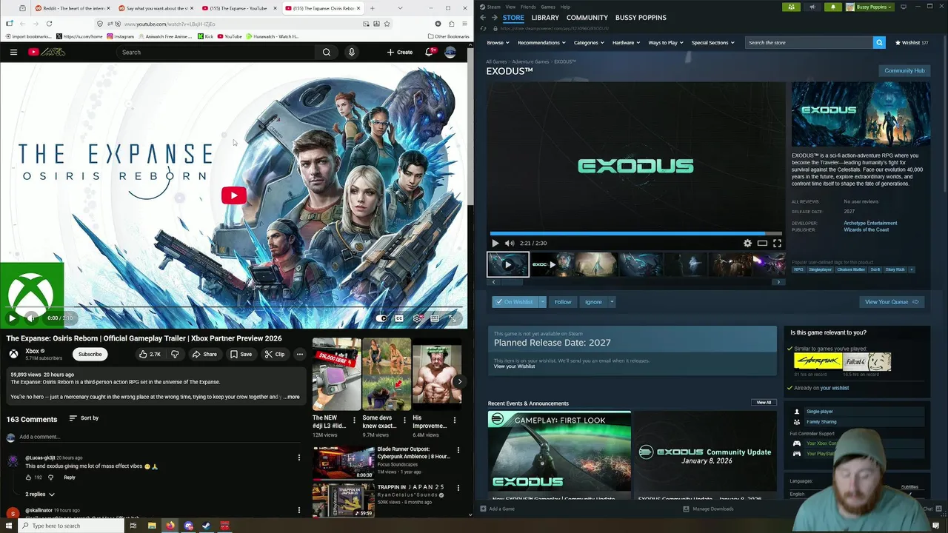Screen dimensions: 948x533
Task: Click the YouTube search input
Action: (x=215, y=52)
